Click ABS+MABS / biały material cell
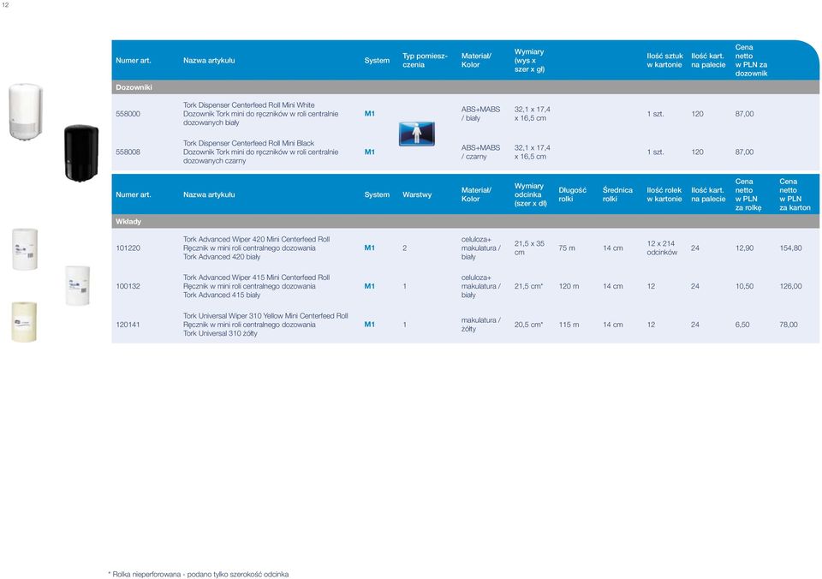 coord(480,114)
